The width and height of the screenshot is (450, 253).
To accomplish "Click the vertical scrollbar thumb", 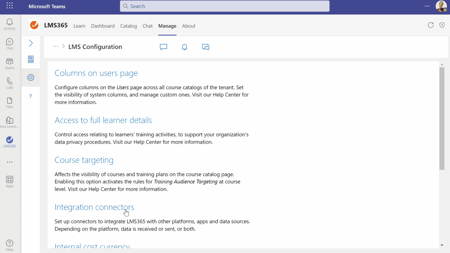I will 442,118.
